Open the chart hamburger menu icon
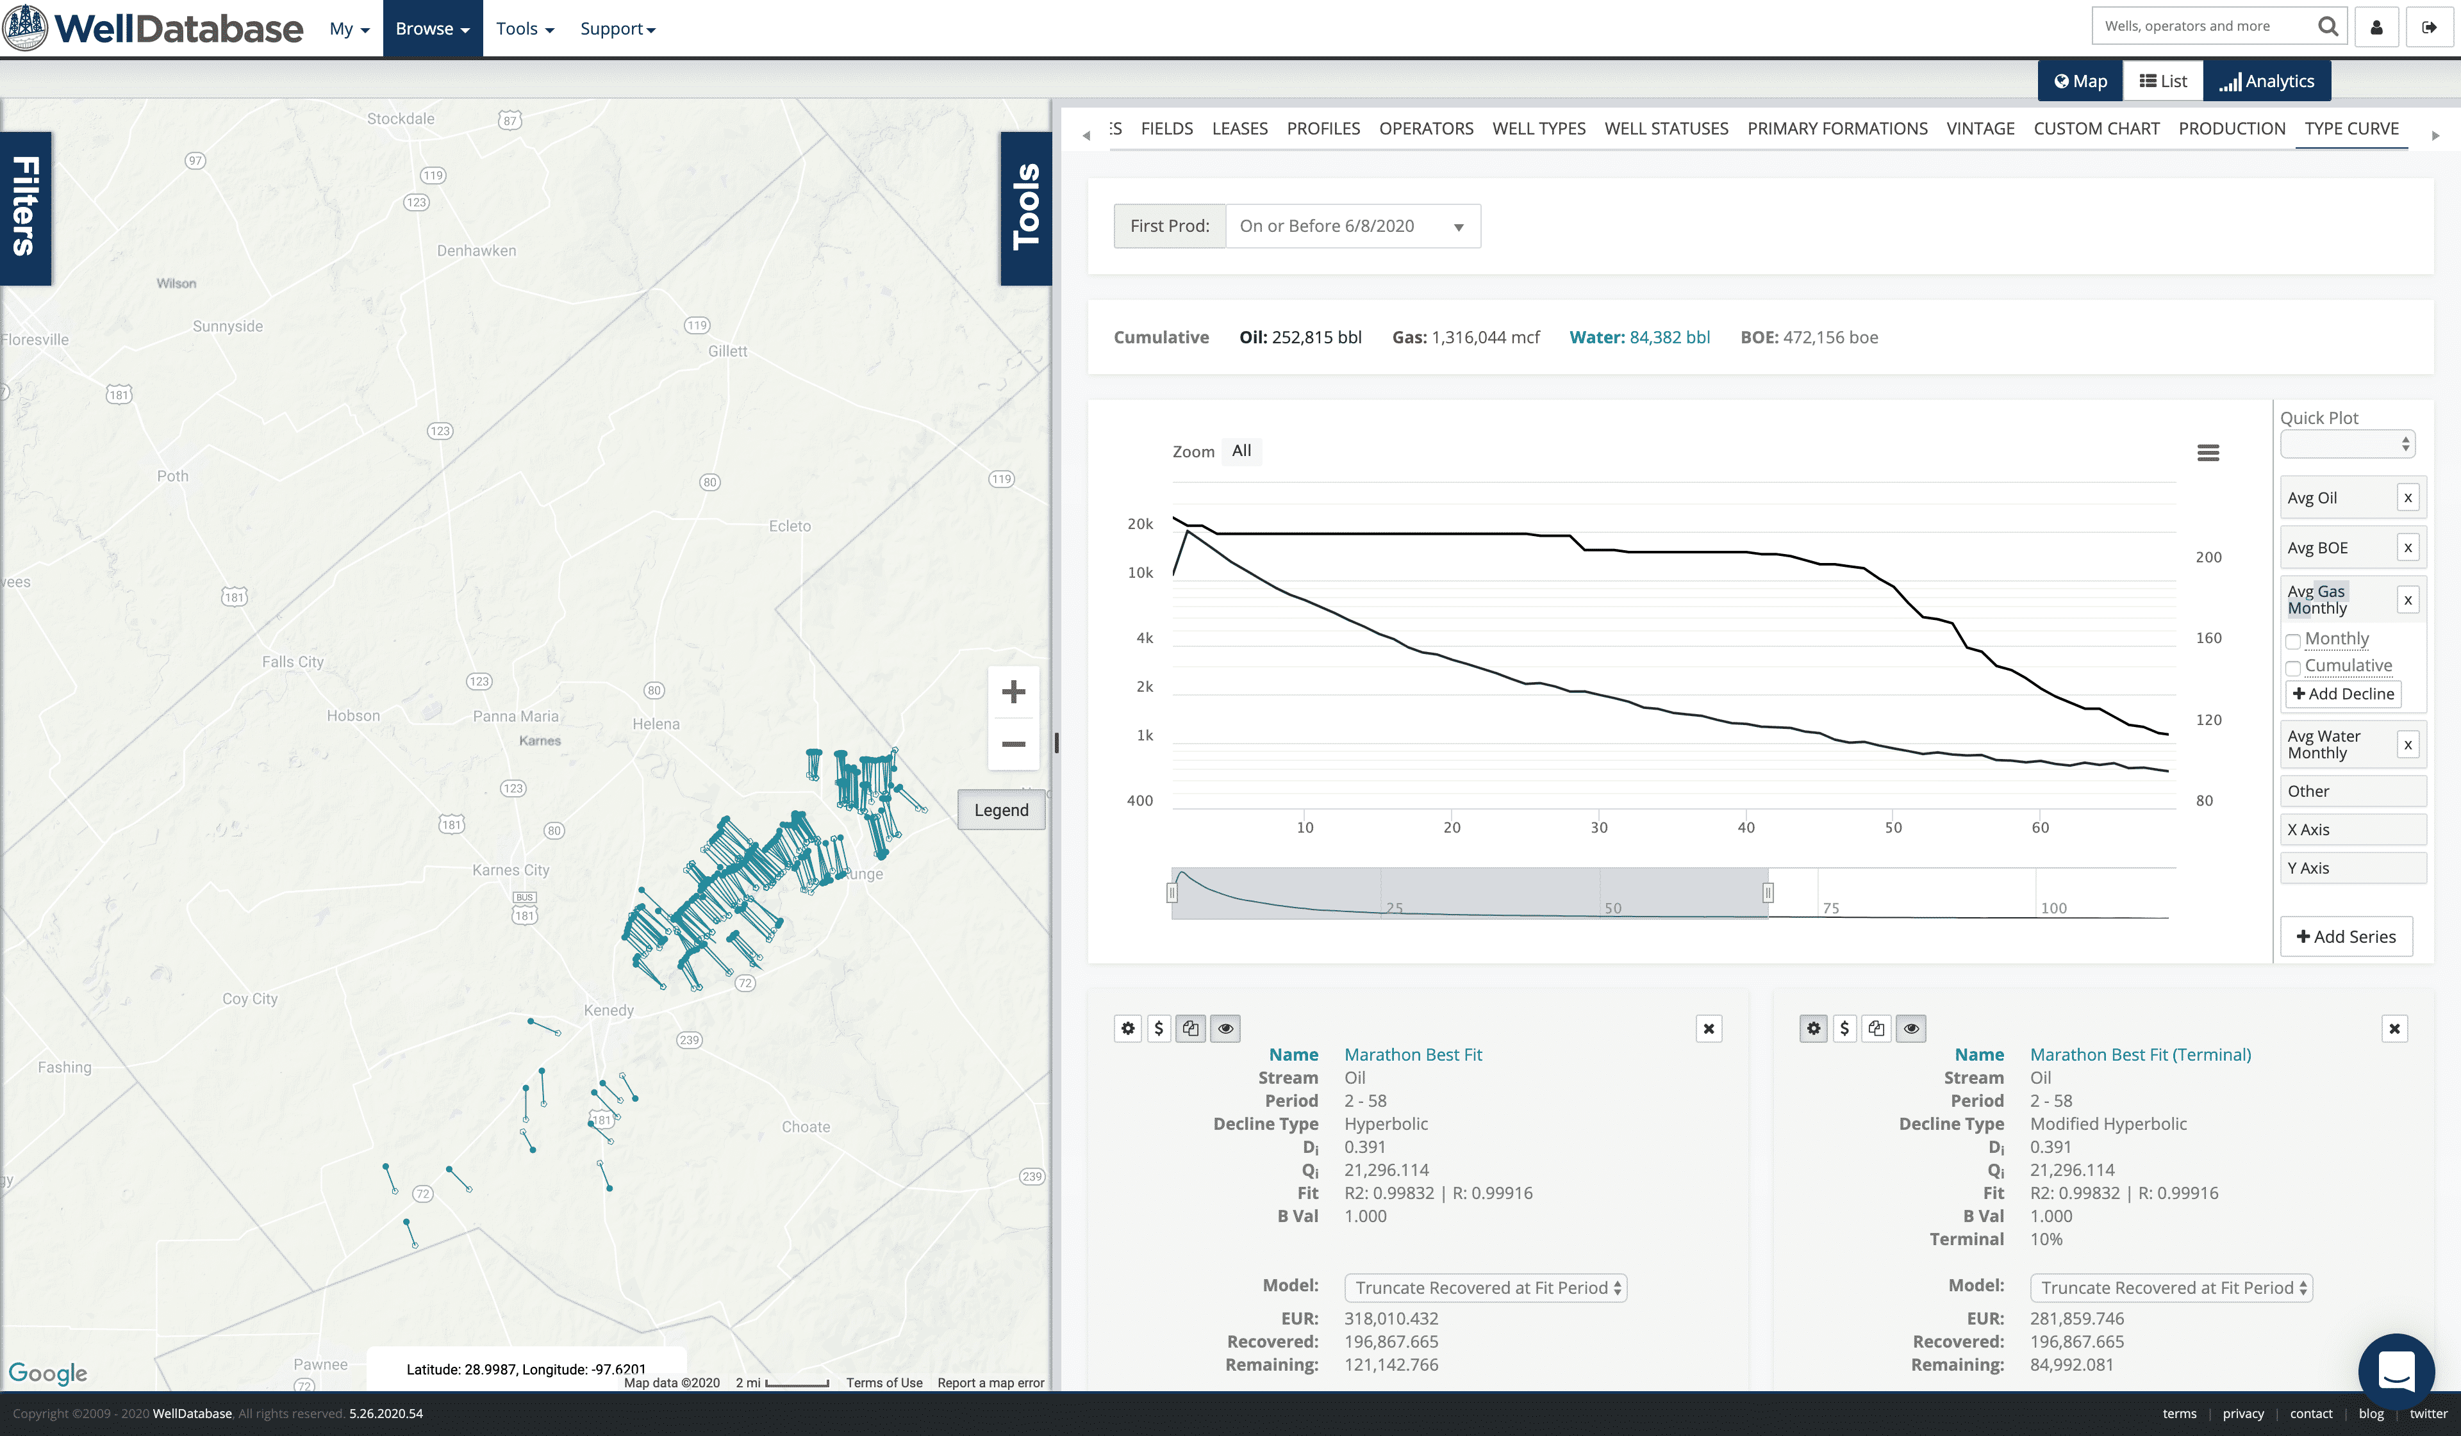The height and width of the screenshot is (1436, 2461). click(x=2207, y=453)
